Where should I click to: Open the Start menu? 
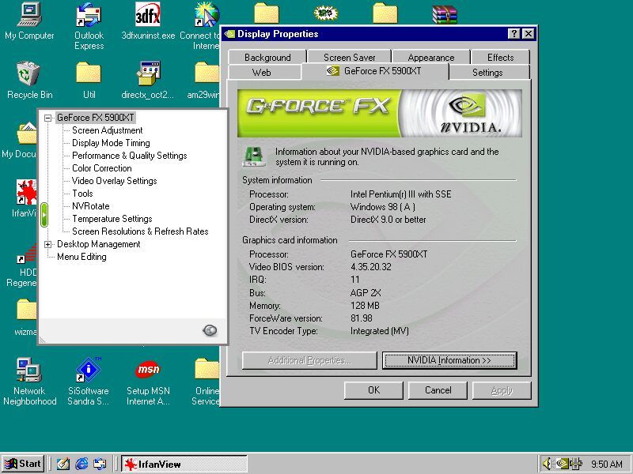tap(24, 464)
